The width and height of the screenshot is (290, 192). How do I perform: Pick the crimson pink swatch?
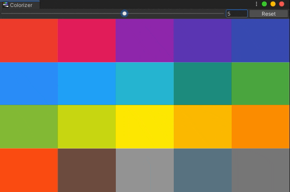click(x=87, y=40)
